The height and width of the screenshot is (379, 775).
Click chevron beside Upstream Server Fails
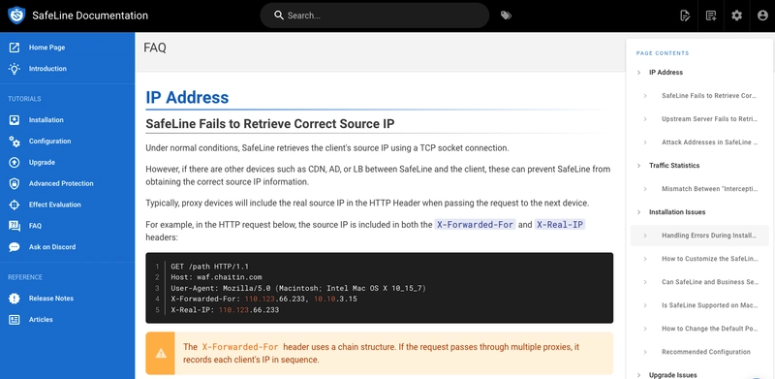click(645, 119)
